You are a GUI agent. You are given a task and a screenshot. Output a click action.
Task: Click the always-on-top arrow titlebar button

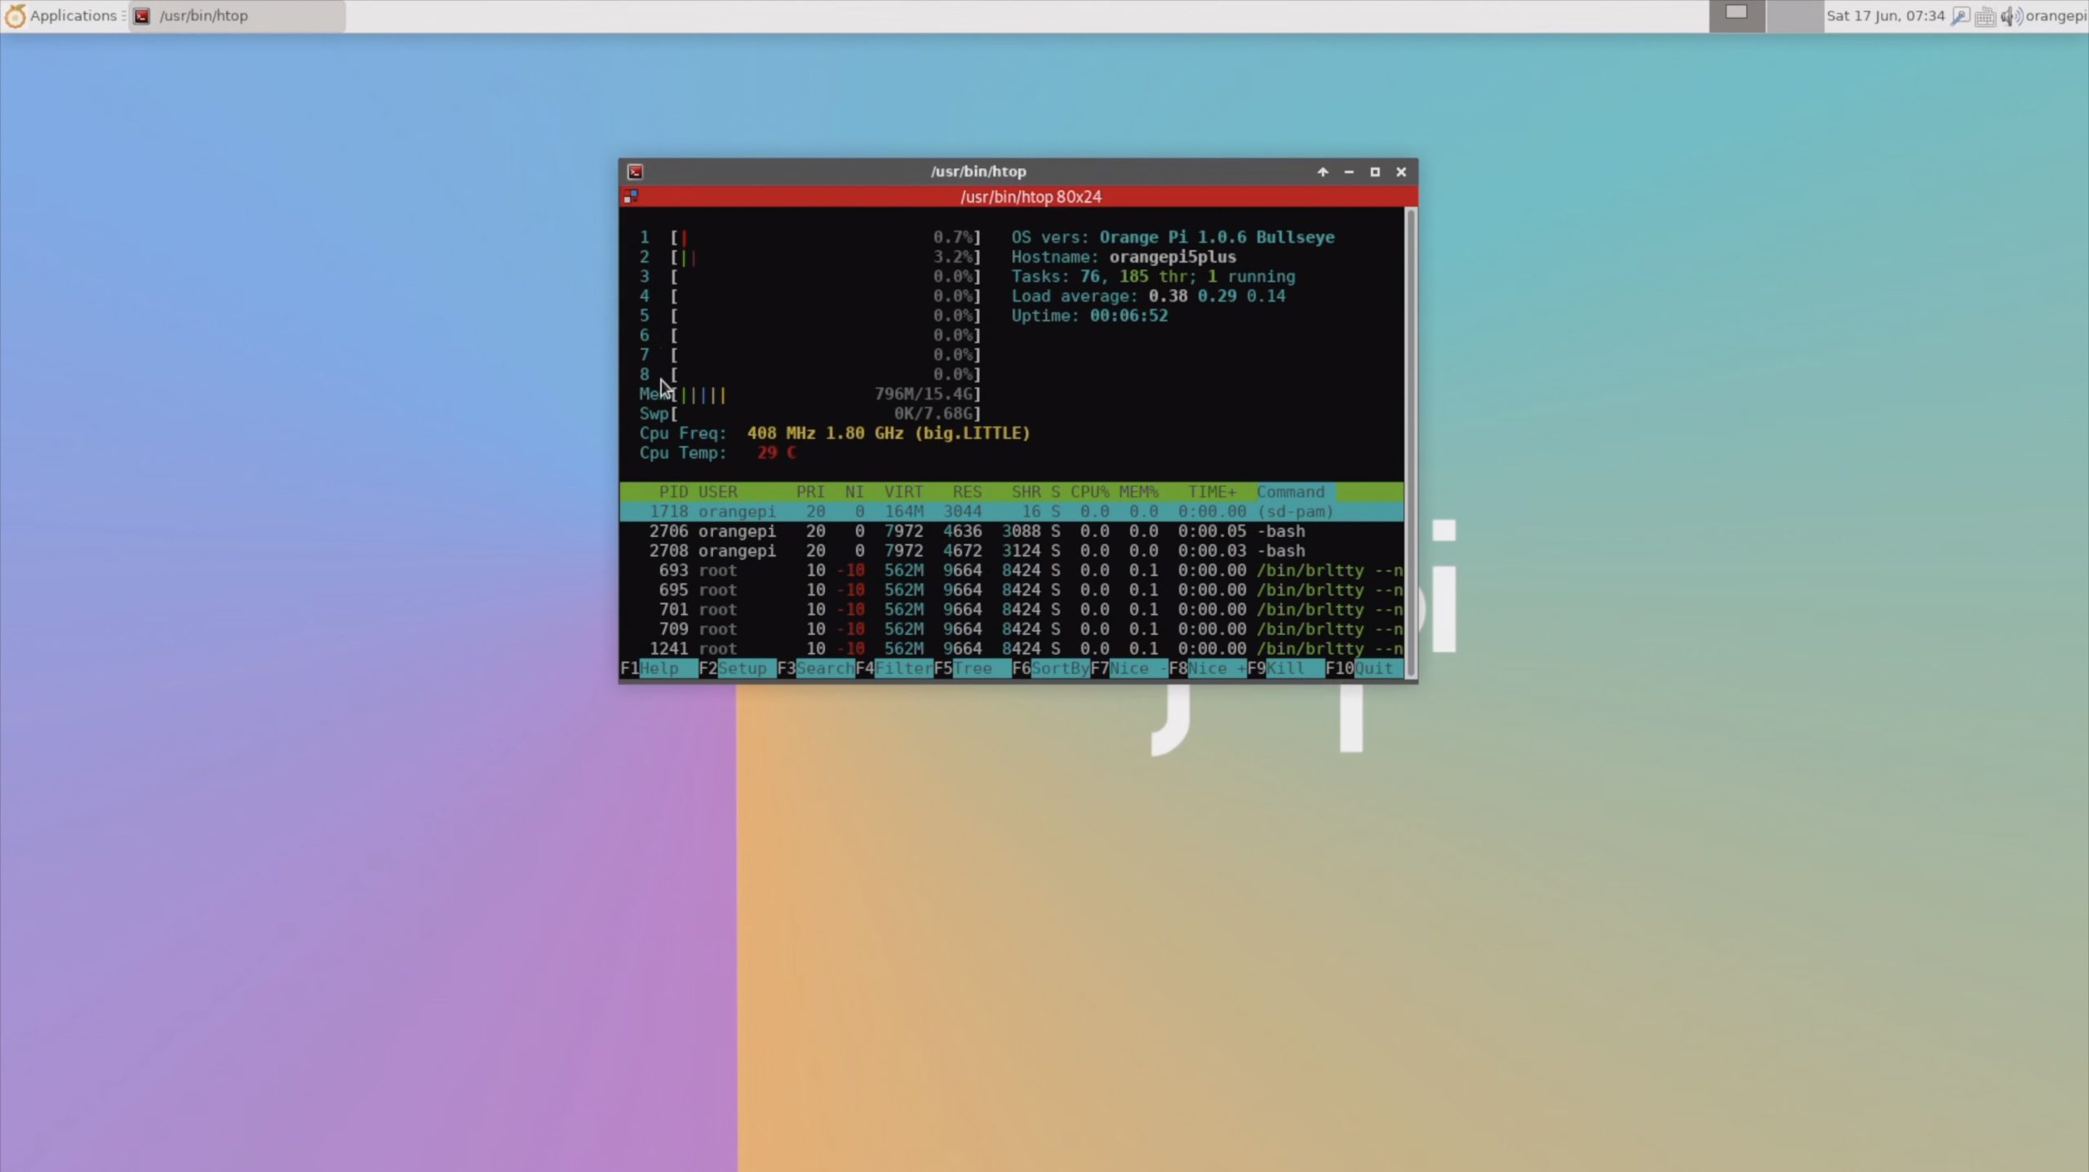[x=1323, y=171]
